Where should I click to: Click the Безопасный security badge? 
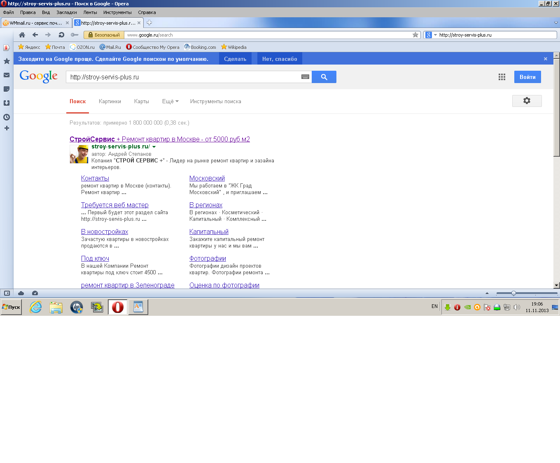tap(103, 35)
